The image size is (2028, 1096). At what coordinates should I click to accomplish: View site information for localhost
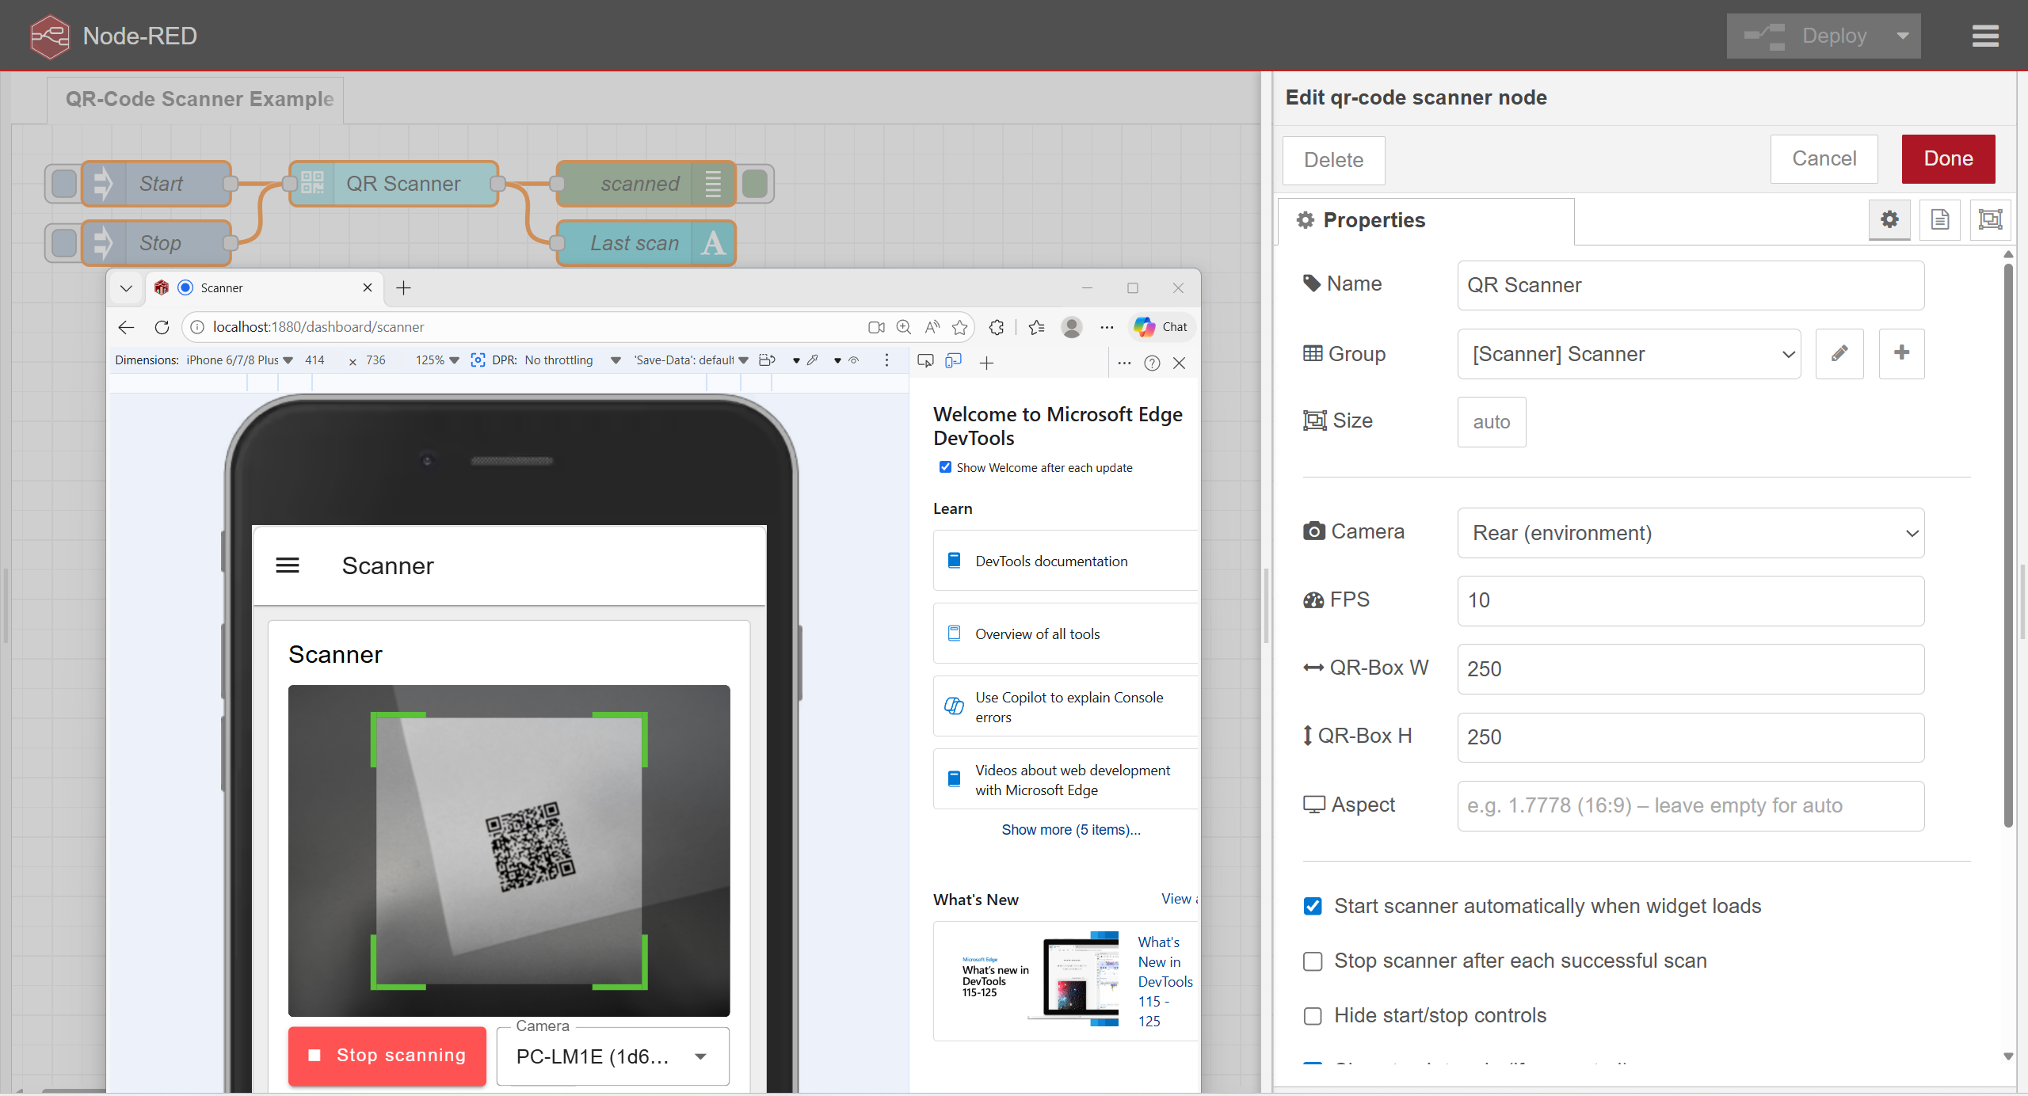tap(197, 327)
